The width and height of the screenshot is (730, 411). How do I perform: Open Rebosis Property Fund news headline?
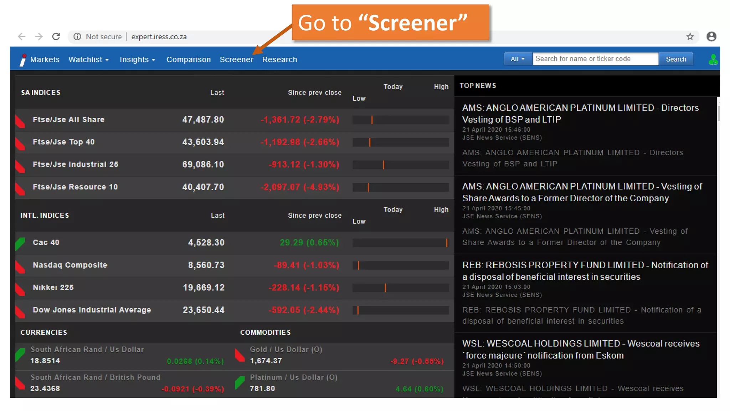pyautogui.click(x=585, y=271)
